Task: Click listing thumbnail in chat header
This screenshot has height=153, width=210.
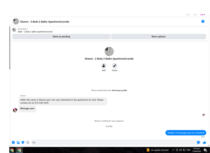Action: pos(16,21)
